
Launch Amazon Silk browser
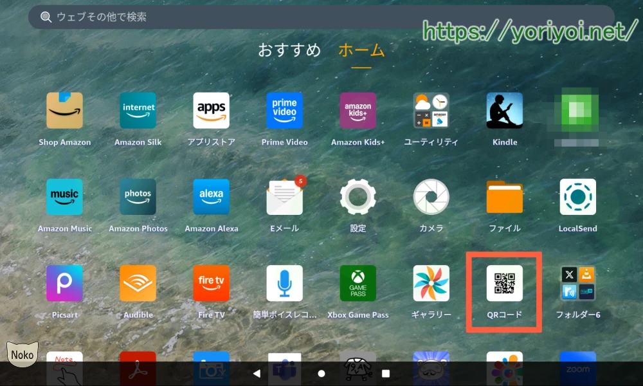[x=138, y=111]
